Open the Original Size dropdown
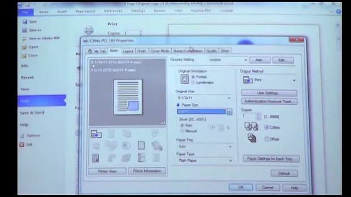Image resolution: width=351 pixels, height=197 pixels. (x=204, y=98)
